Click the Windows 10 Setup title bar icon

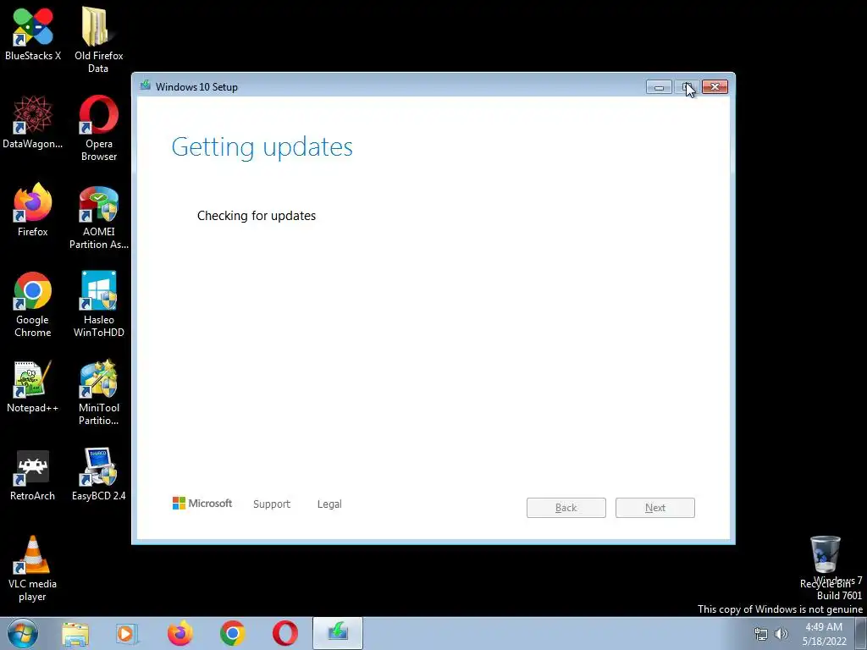[x=146, y=85]
